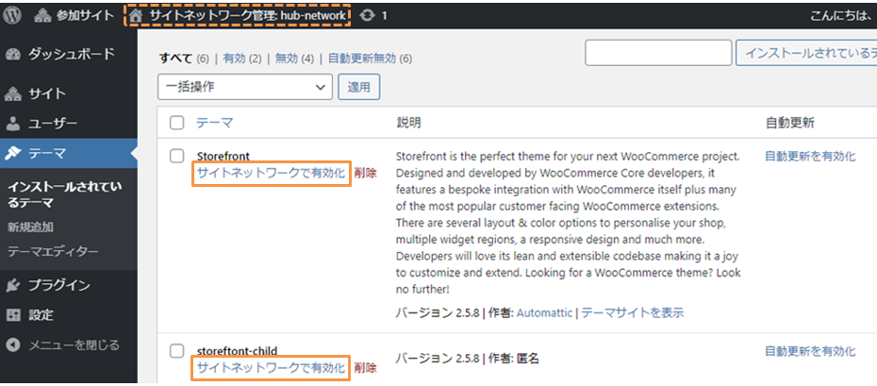Click the update count 1 in the admin bar
The image size is (877, 386).
coord(384,16)
